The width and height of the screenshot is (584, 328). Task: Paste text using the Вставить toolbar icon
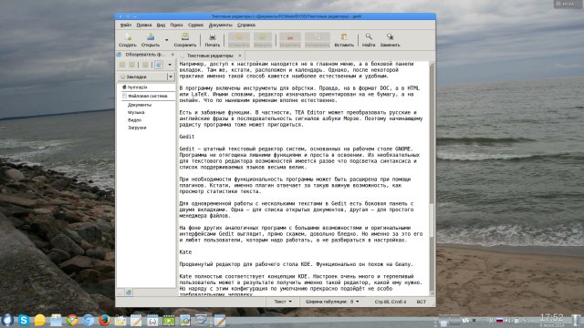[344, 40]
